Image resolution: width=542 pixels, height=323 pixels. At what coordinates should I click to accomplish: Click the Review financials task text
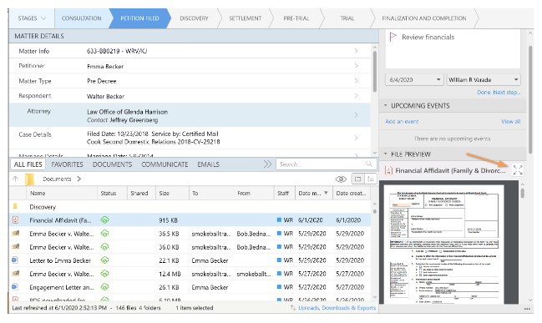[428, 37]
